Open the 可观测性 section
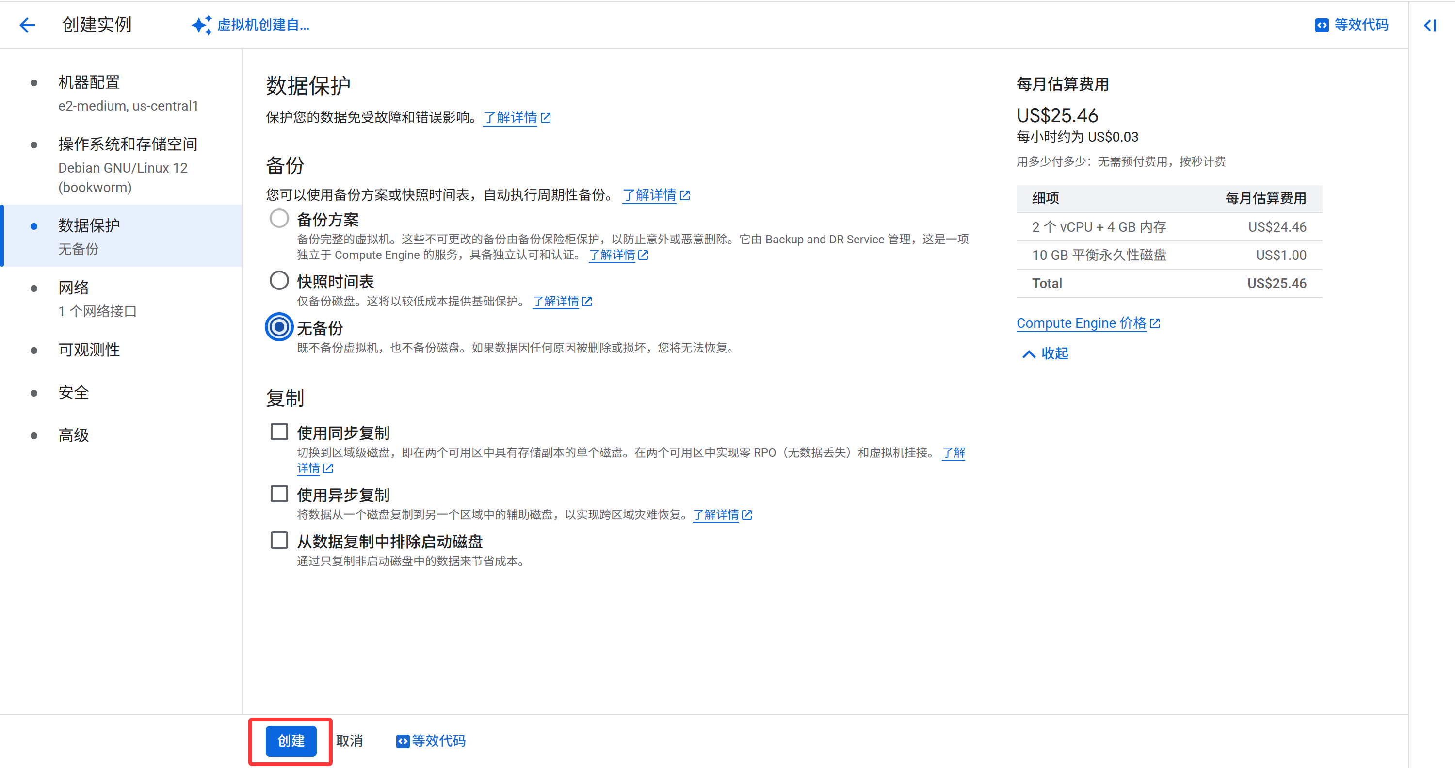Image resolution: width=1455 pixels, height=768 pixels. tap(121, 350)
